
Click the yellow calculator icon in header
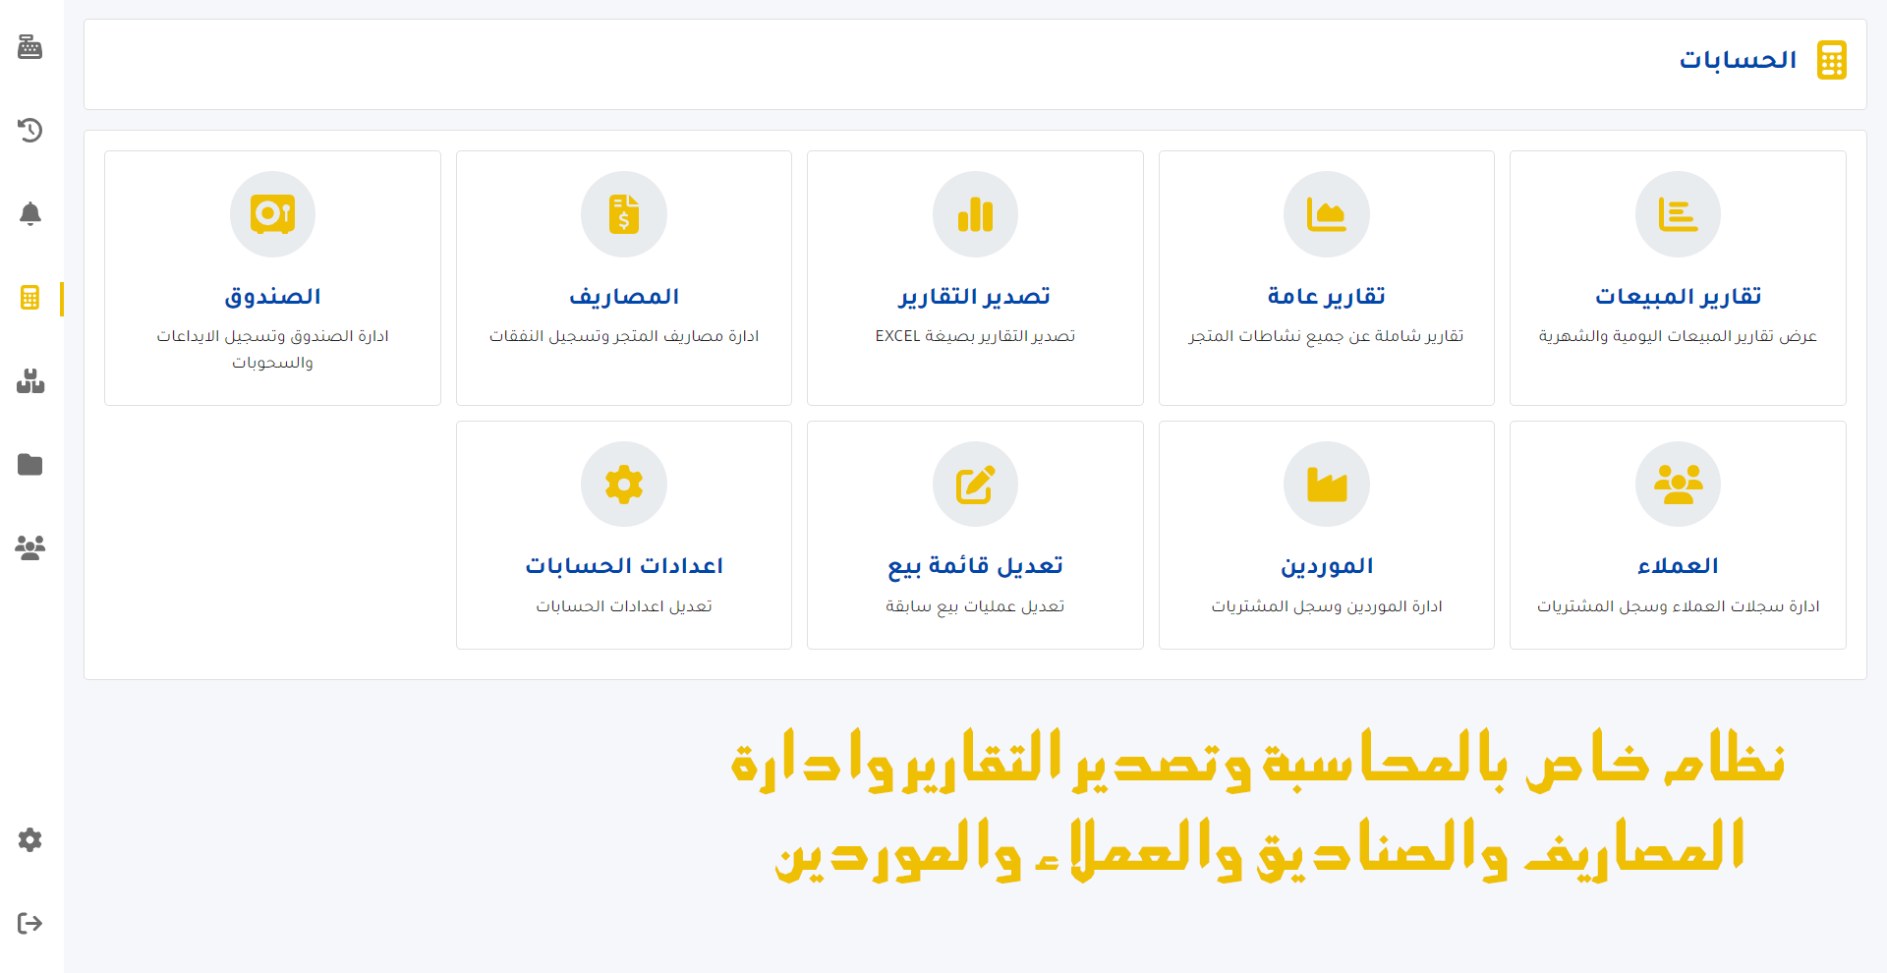click(x=1831, y=60)
